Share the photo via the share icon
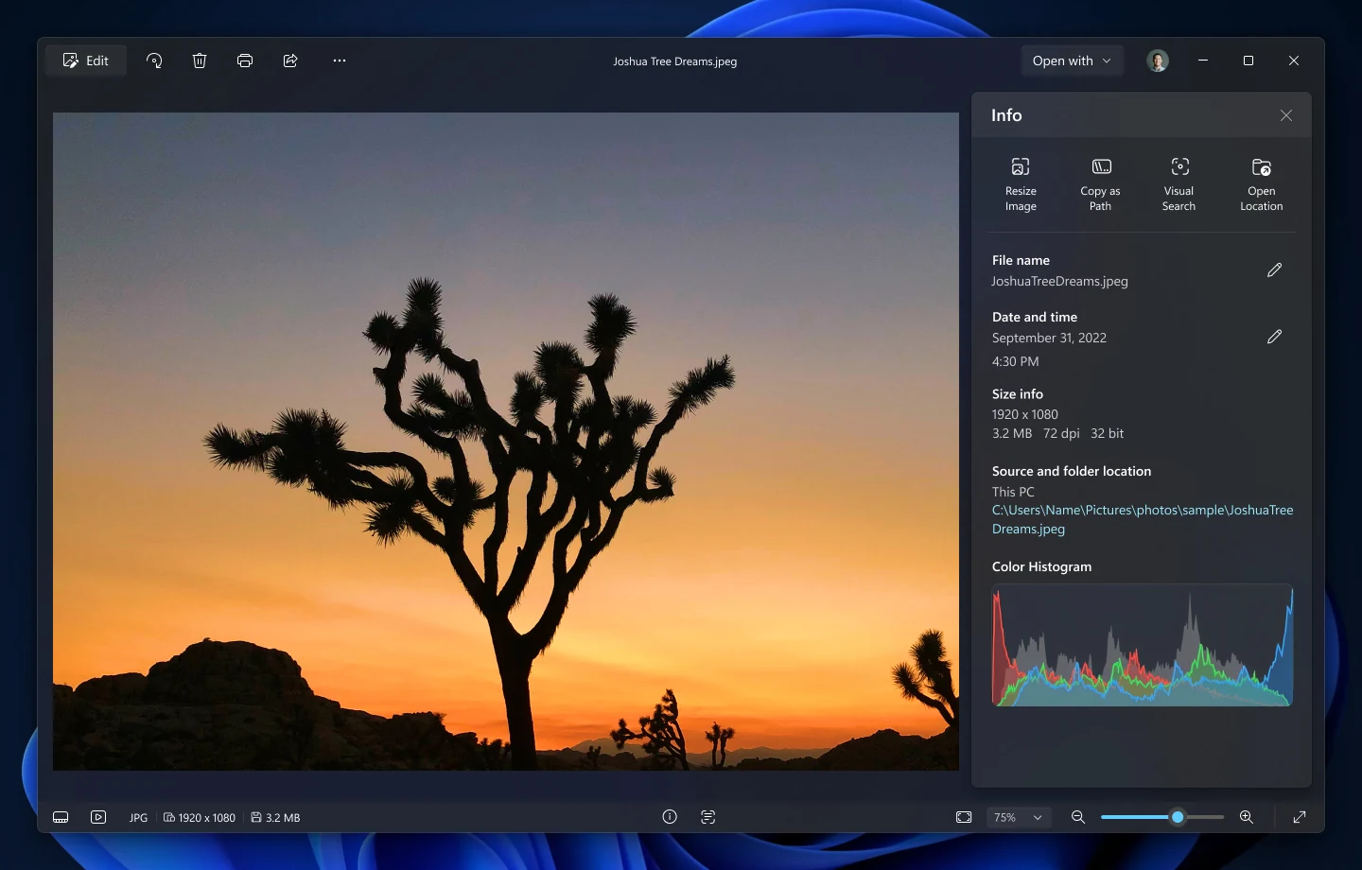Image resolution: width=1362 pixels, height=870 pixels. [290, 61]
